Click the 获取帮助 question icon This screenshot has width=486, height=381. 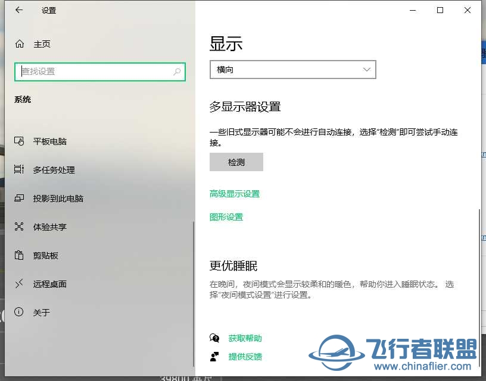(214, 338)
